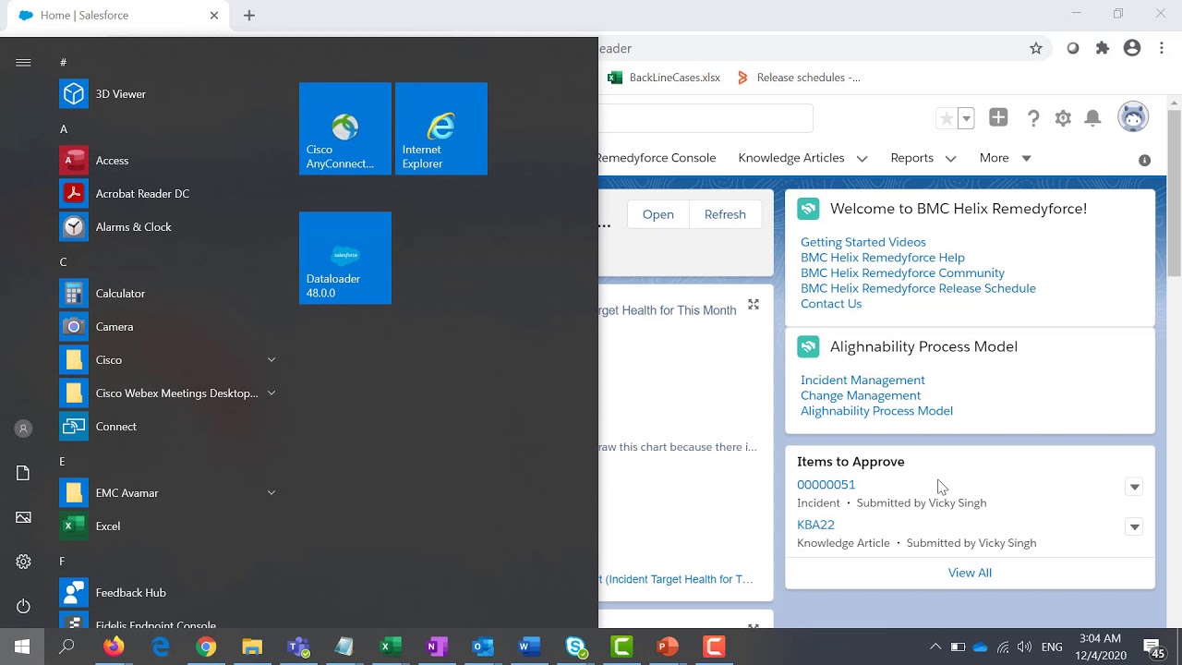The image size is (1182, 665).
Task: Open Acrobat Reader DC
Action: pos(167,193)
